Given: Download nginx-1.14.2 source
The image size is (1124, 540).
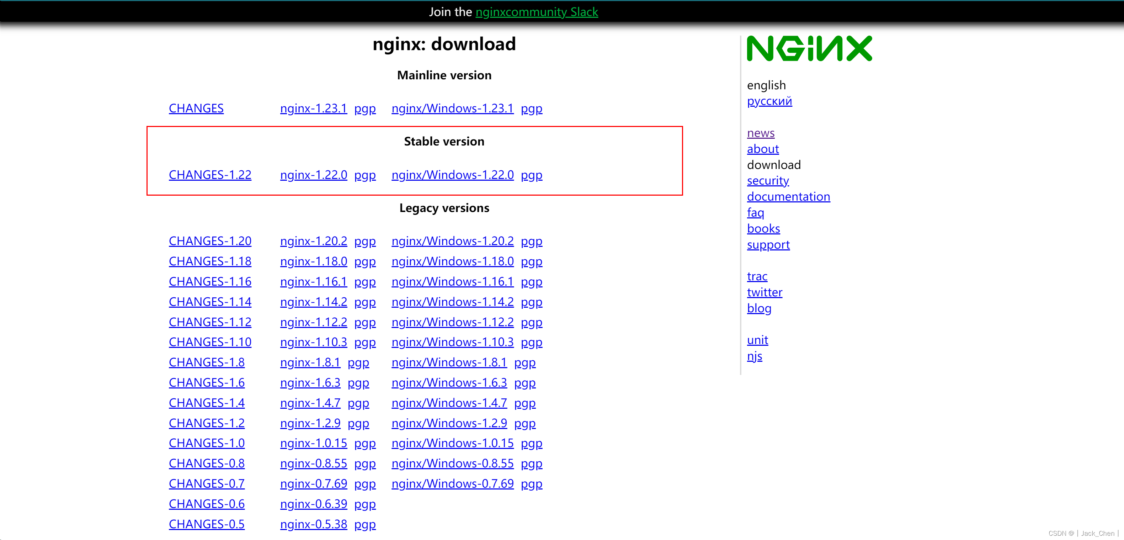Looking at the screenshot, I should coord(314,302).
